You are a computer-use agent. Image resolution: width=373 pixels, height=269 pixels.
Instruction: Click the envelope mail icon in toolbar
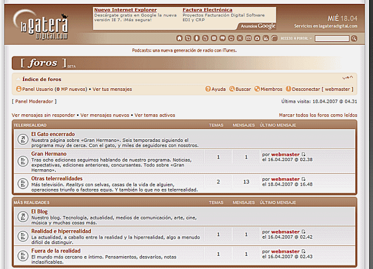point(214,38)
